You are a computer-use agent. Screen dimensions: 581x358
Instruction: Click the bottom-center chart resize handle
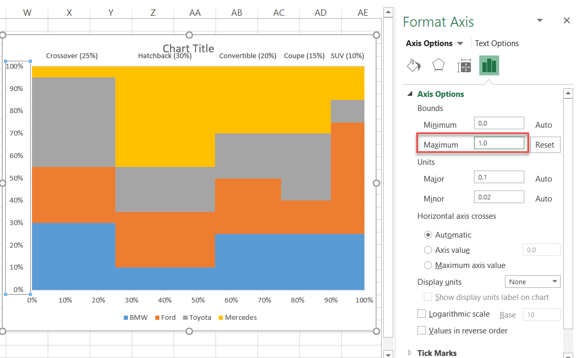coord(189,331)
